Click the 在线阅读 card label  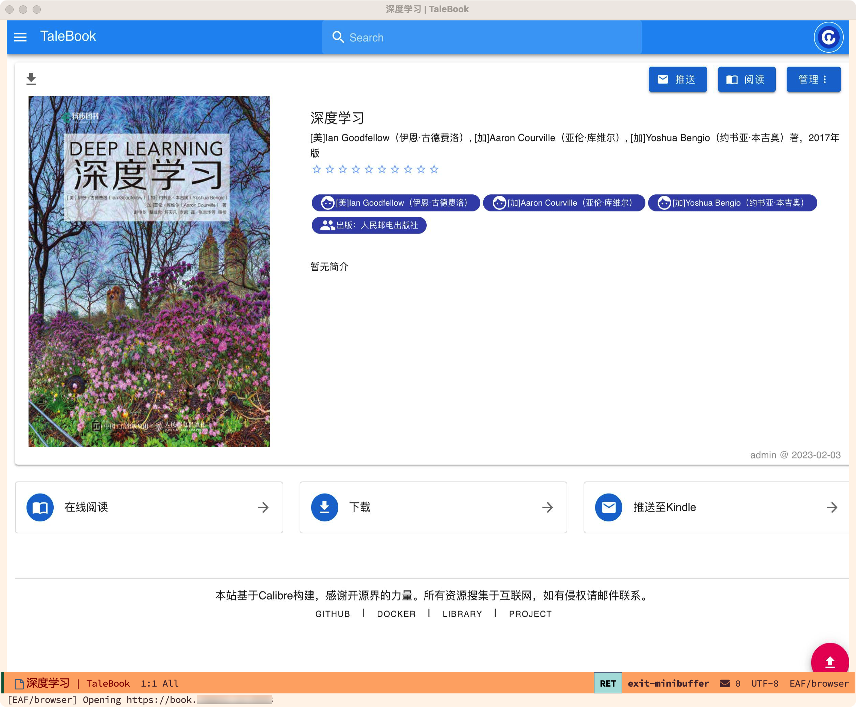(x=86, y=507)
